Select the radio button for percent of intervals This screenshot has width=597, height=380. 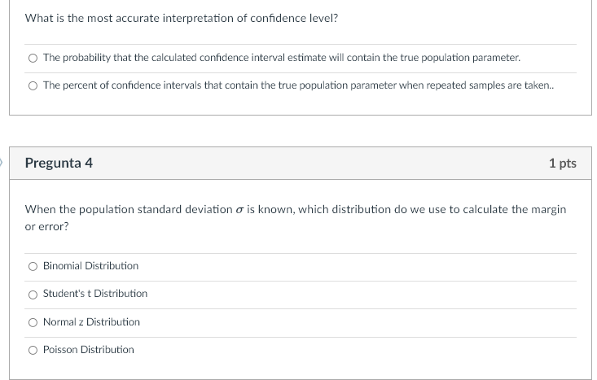coord(33,85)
